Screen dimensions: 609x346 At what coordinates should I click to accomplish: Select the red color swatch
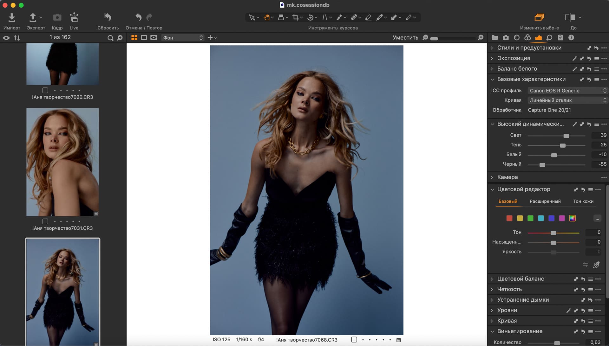coord(509,218)
